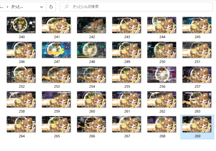Click the file name 269
216x151 pixels.
(x=197, y=136)
